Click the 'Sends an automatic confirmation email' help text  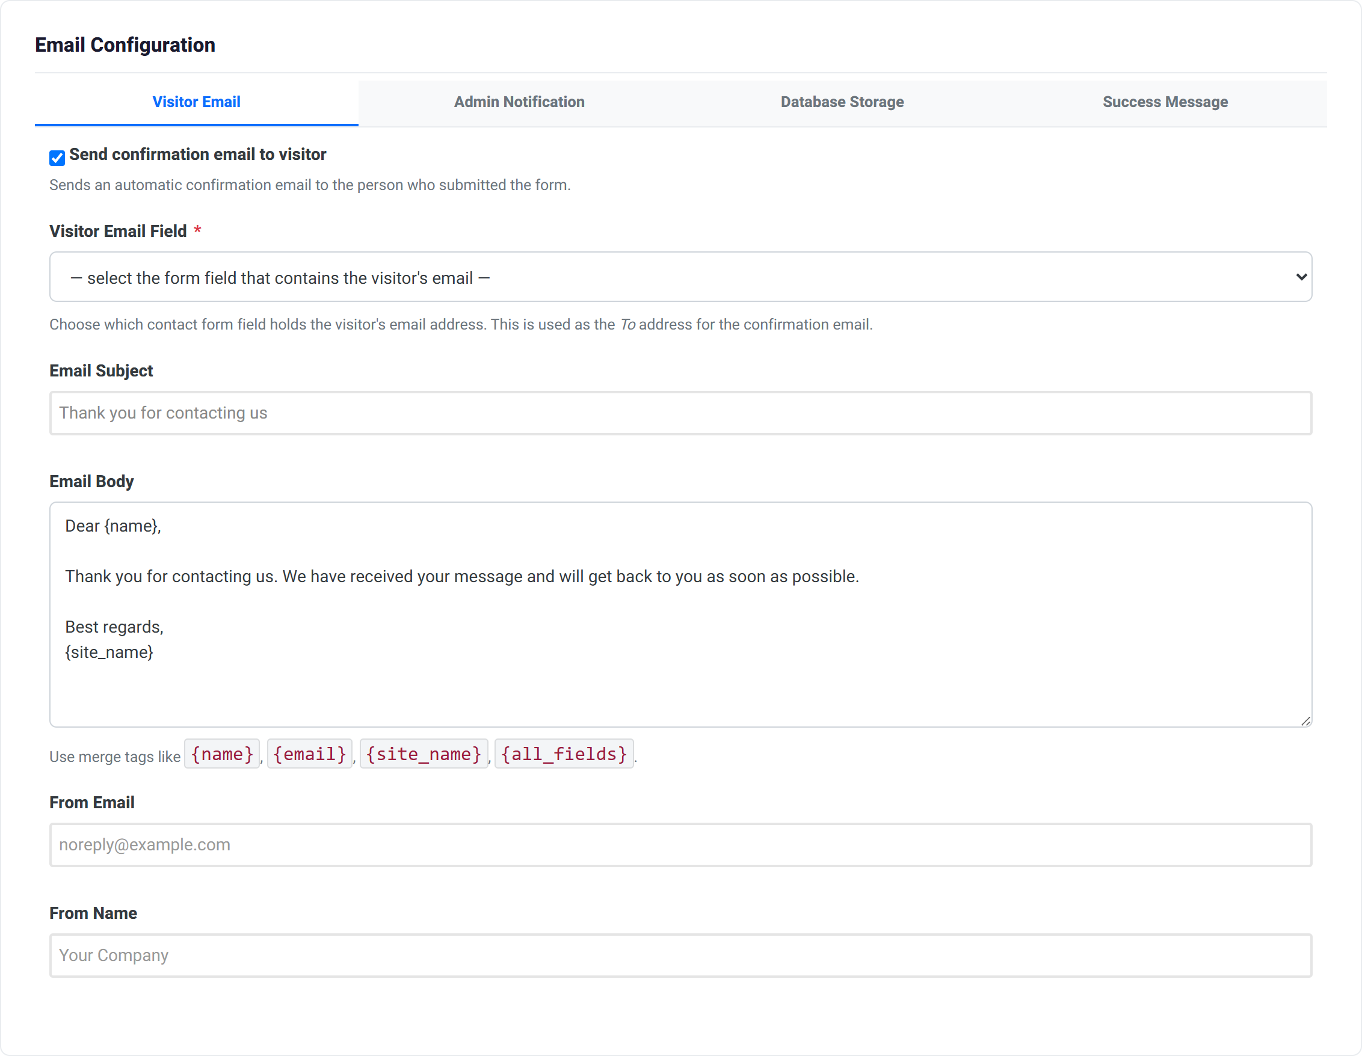[310, 185]
